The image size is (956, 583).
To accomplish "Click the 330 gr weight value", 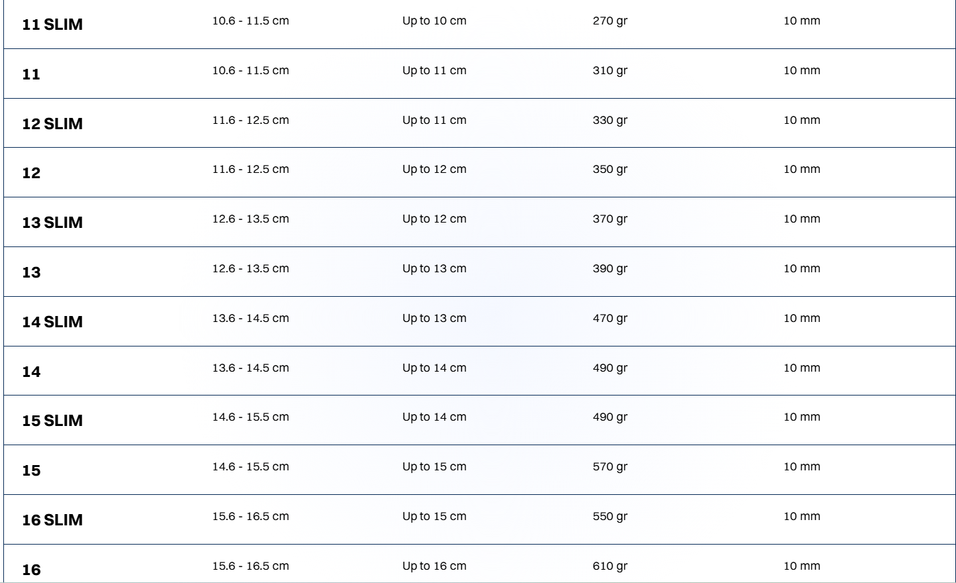I will tap(610, 120).
